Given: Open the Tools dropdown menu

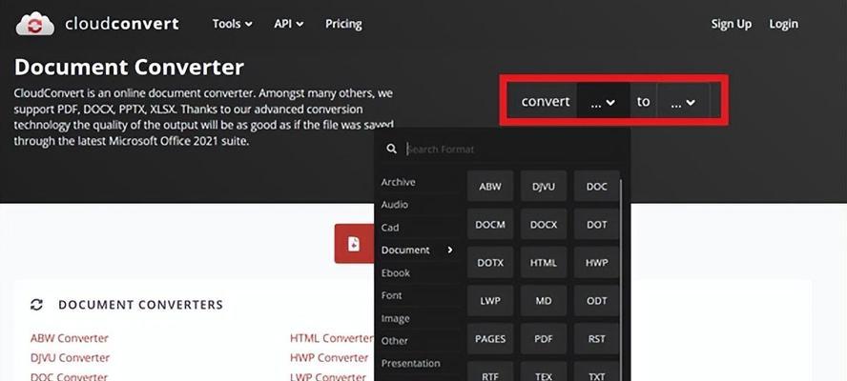Looking at the screenshot, I should tap(233, 24).
